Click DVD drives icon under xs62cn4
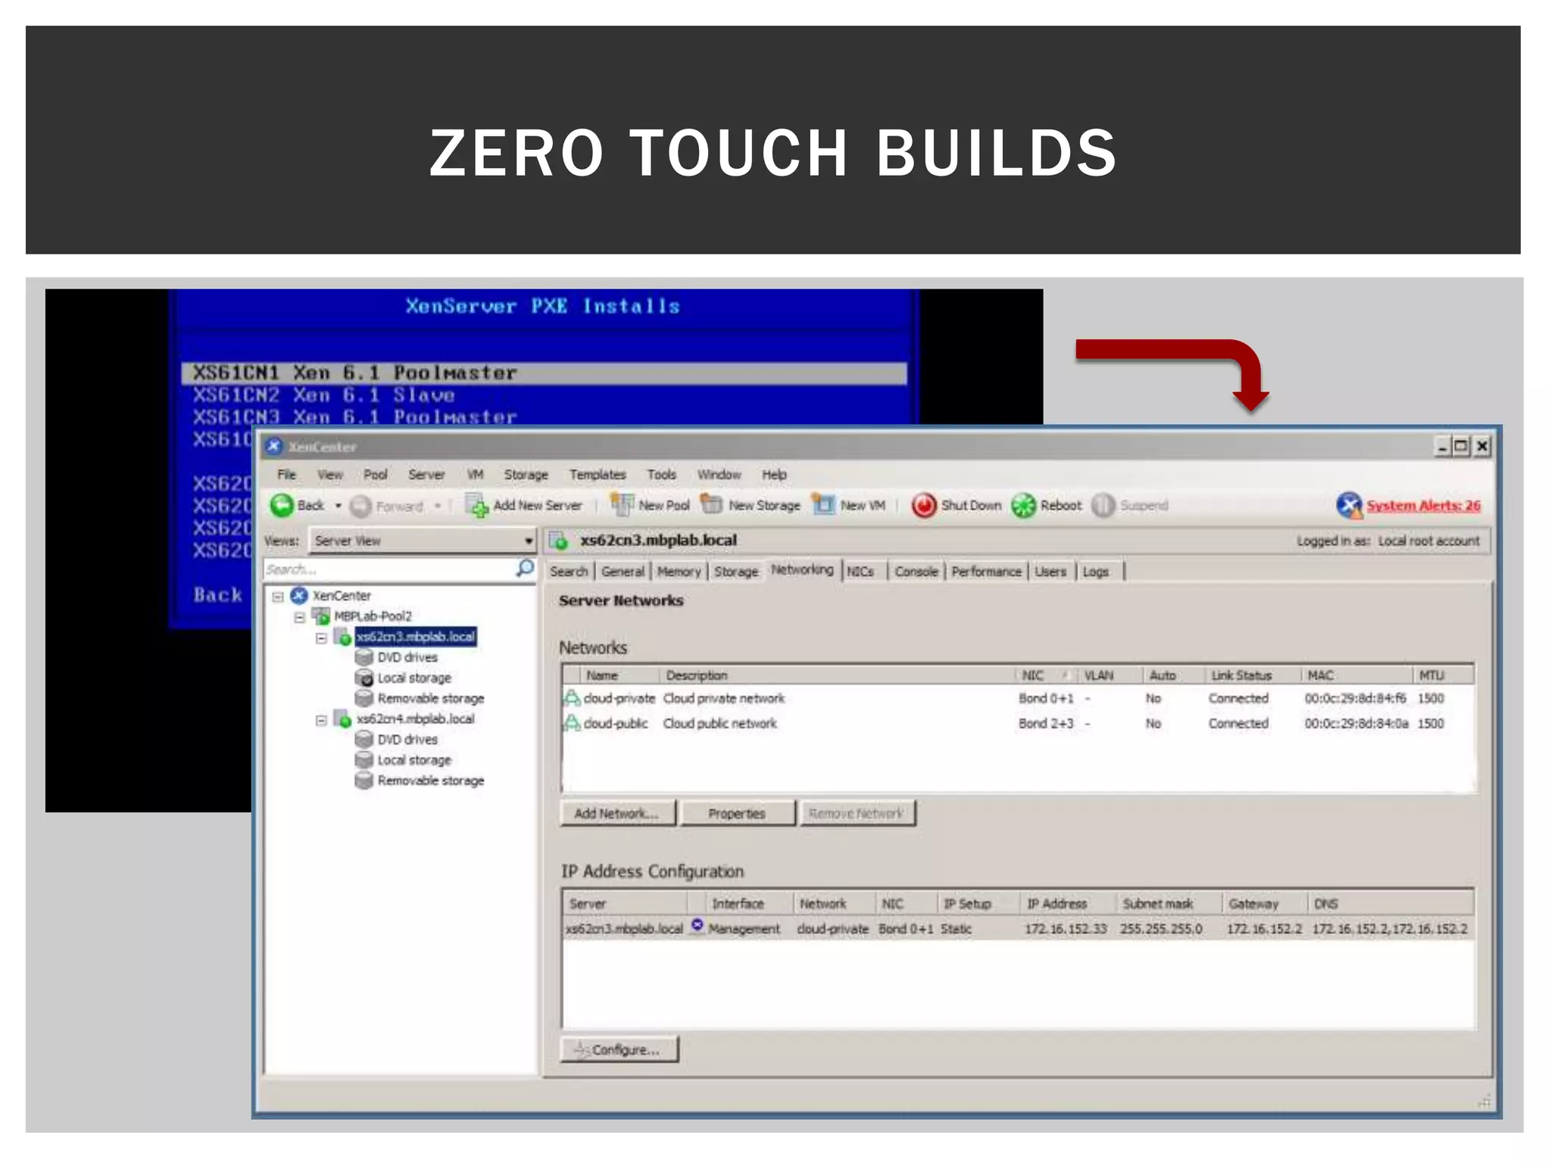The width and height of the screenshot is (1551, 1163). tap(364, 739)
